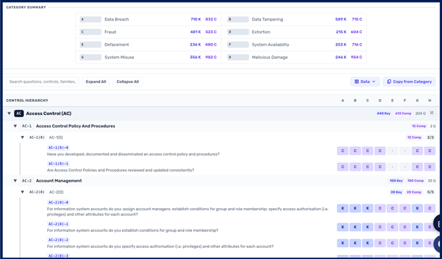Click the access control policy developed question text
Image resolution: width=442 pixels, height=259 pixels.
tap(133, 154)
